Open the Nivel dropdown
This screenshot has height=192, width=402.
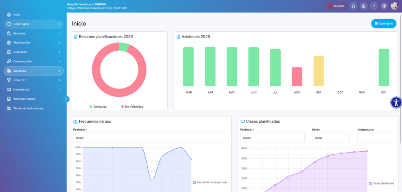(x=331, y=138)
